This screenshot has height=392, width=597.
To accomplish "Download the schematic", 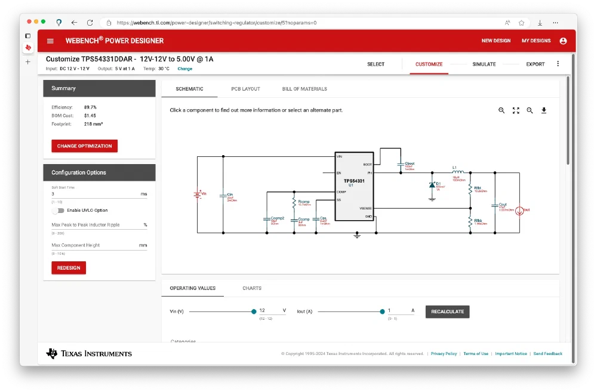I will (x=544, y=110).
